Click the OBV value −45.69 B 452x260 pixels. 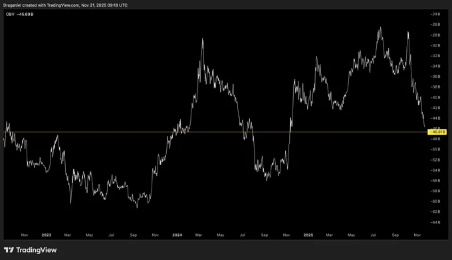tap(25, 14)
